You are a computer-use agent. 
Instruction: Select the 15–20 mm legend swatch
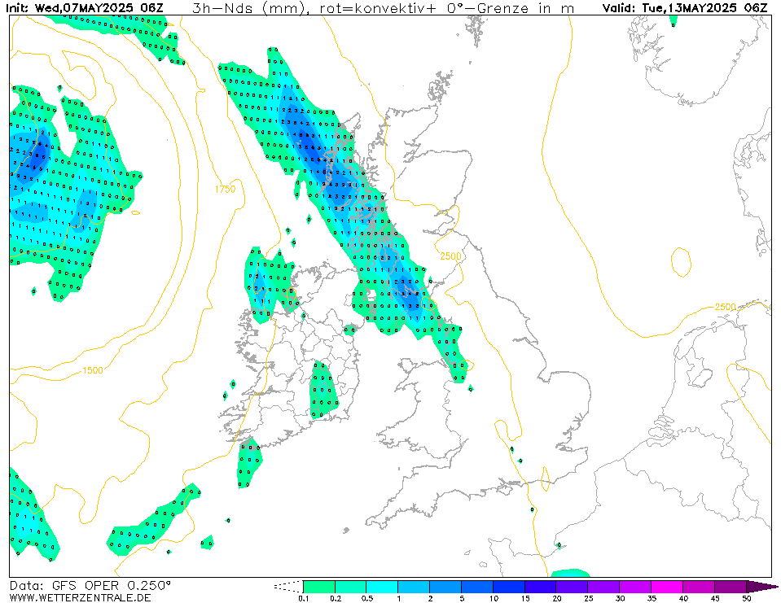(541, 587)
